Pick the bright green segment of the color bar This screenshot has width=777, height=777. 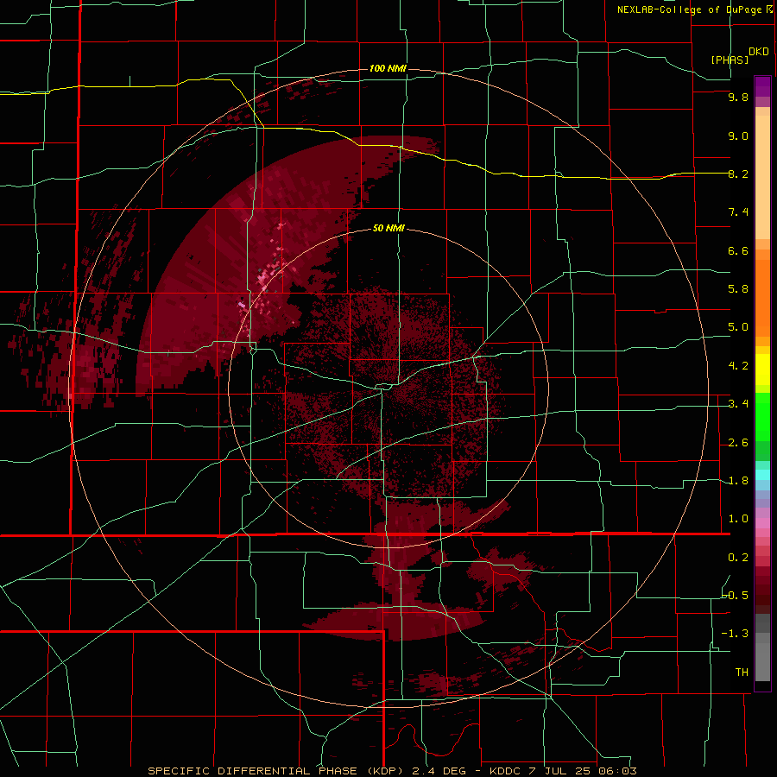(x=762, y=417)
